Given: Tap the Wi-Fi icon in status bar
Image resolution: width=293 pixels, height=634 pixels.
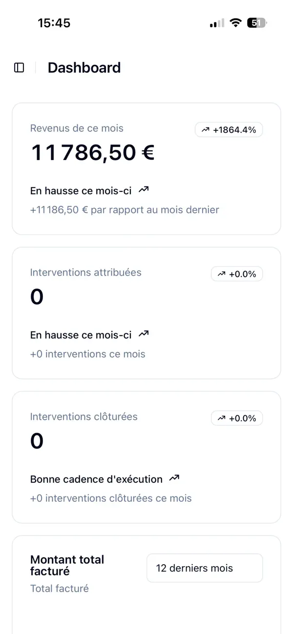Looking at the screenshot, I should pos(236,22).
